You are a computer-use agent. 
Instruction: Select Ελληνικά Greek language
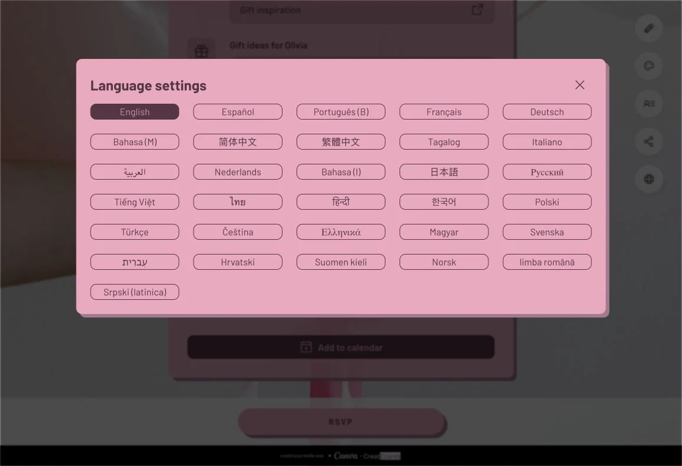(x=341, y=232)
